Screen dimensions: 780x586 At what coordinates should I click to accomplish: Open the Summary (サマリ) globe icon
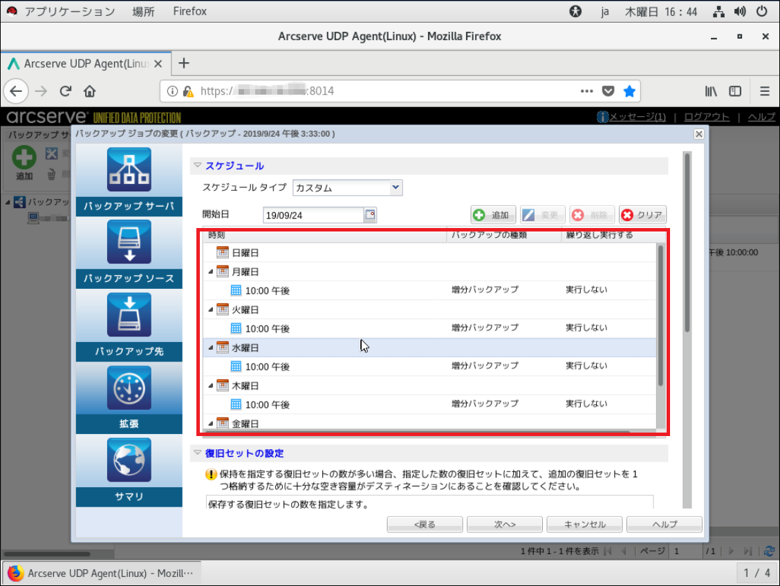pyautogui.click(x=129, y=460)
